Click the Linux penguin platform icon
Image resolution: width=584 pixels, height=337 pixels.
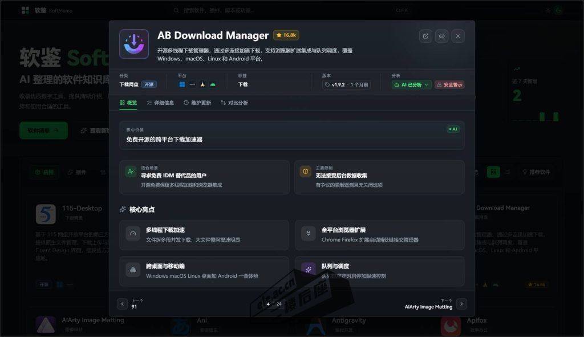point(202,84)
